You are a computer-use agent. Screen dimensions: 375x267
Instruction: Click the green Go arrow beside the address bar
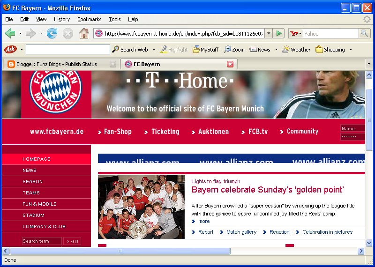(278, 33)
